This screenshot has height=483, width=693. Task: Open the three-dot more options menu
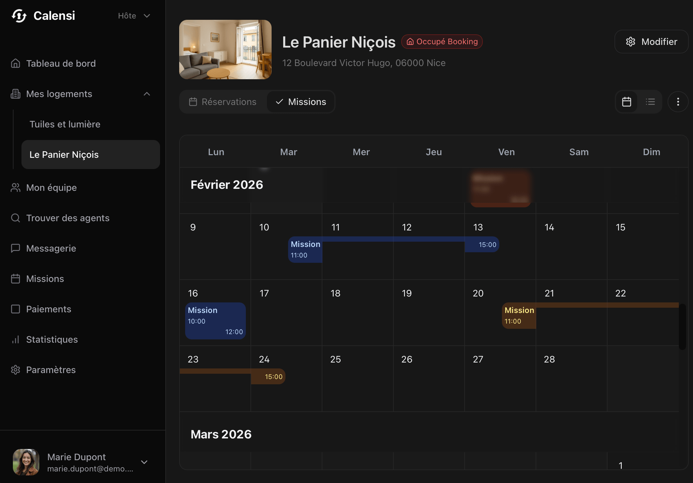coord(678,102)
